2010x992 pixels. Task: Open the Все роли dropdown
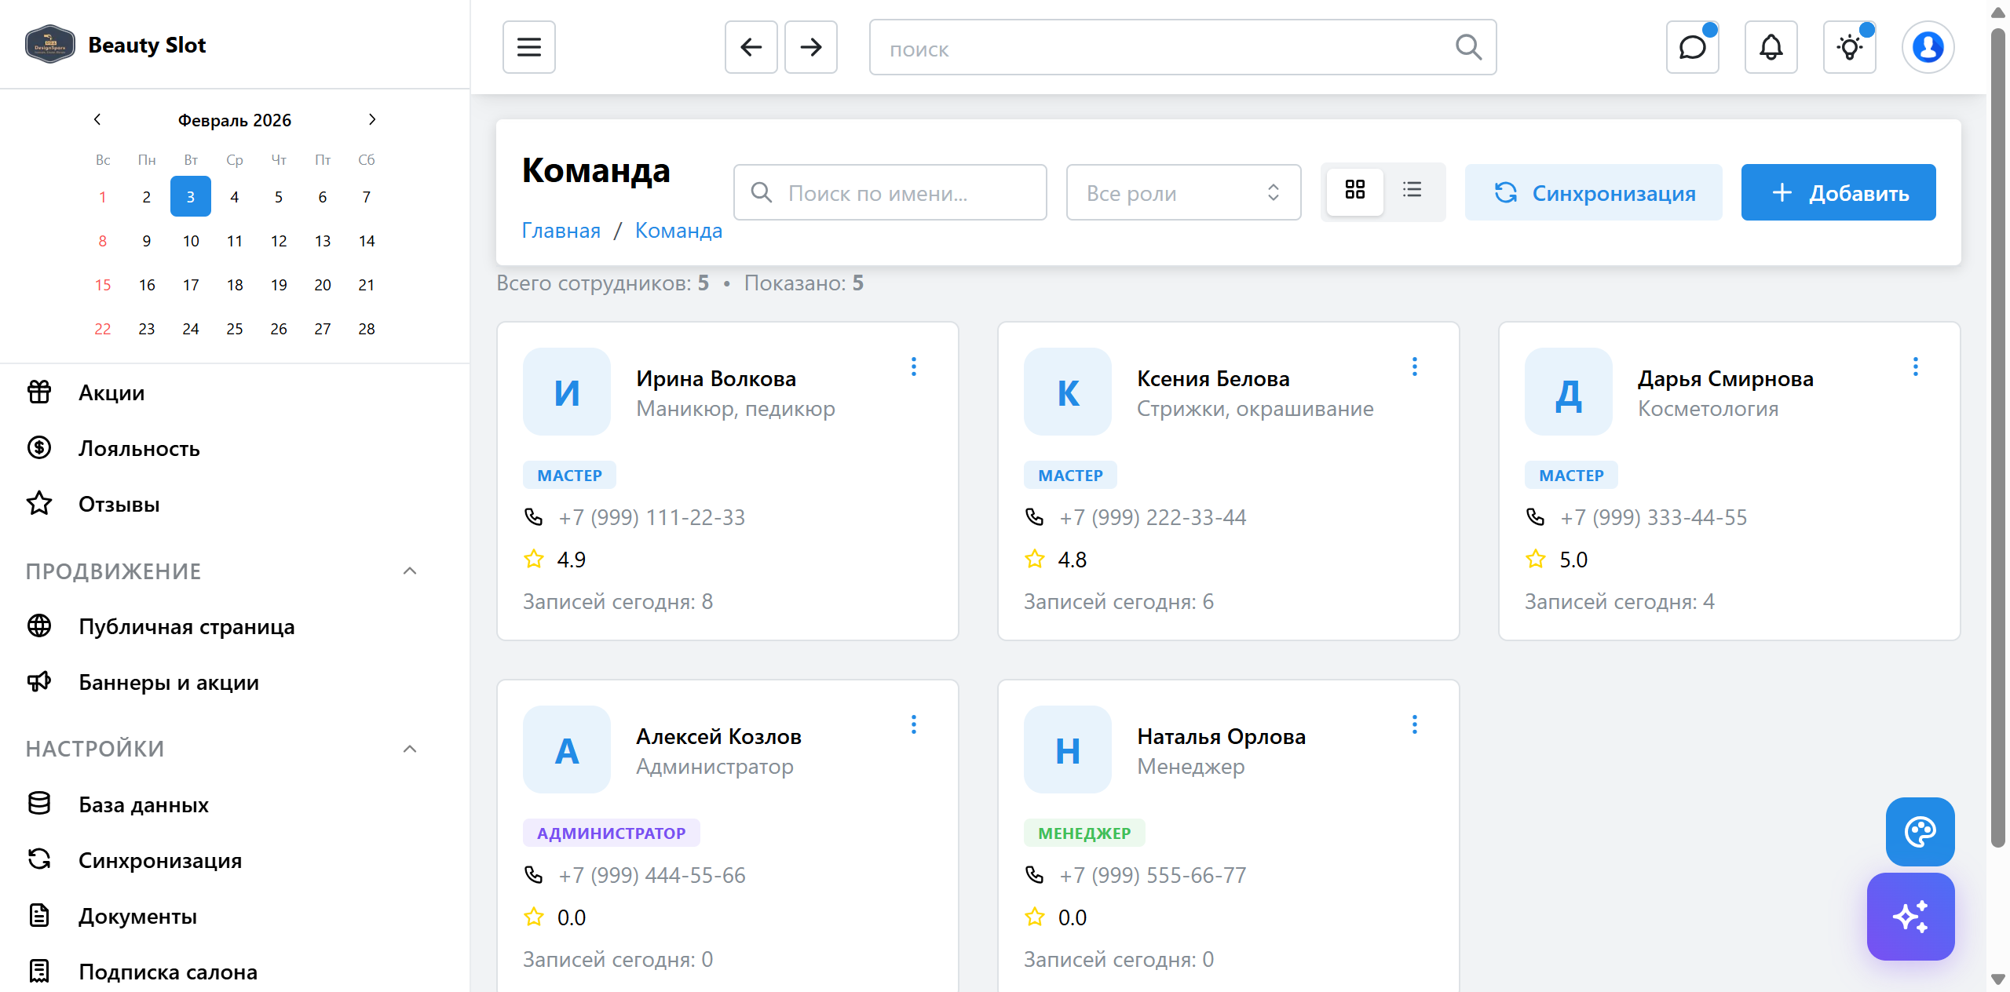pyautogui.click(x=1183, y=192)
